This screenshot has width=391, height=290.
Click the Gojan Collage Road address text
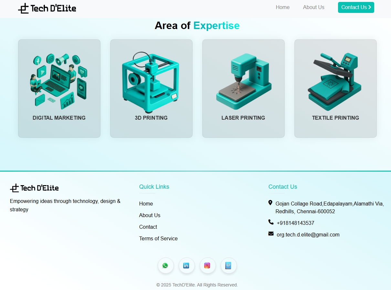coord(330,207)
